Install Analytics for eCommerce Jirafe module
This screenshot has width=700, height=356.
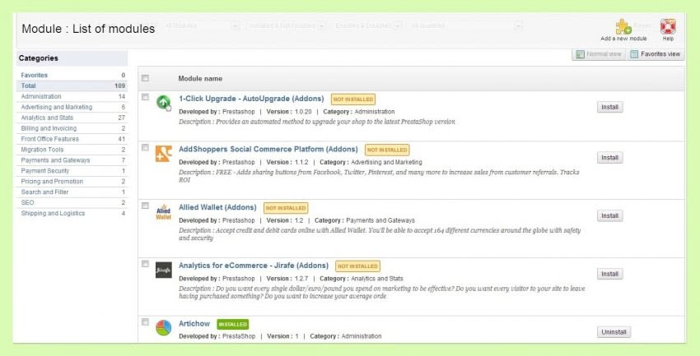pyautogui.click(x=609, y=274)
